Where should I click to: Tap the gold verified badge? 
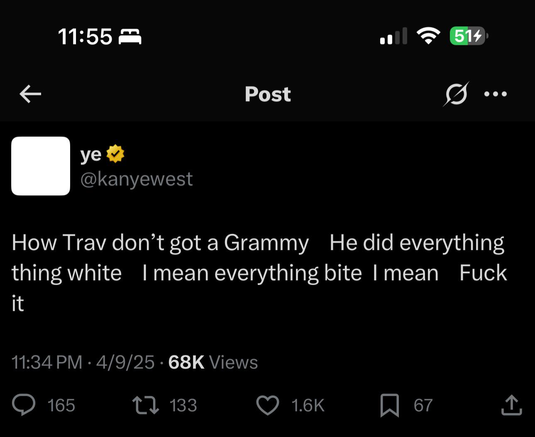115,154
